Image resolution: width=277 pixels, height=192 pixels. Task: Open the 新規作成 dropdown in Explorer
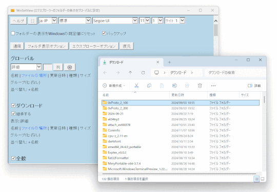114,86
